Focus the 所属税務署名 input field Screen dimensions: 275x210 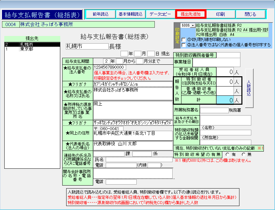pos(214,110)
